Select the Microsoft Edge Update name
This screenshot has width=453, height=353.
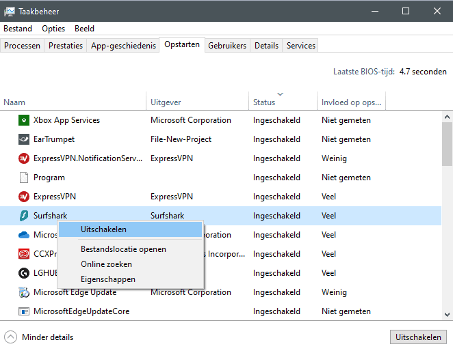click(75, 292)
